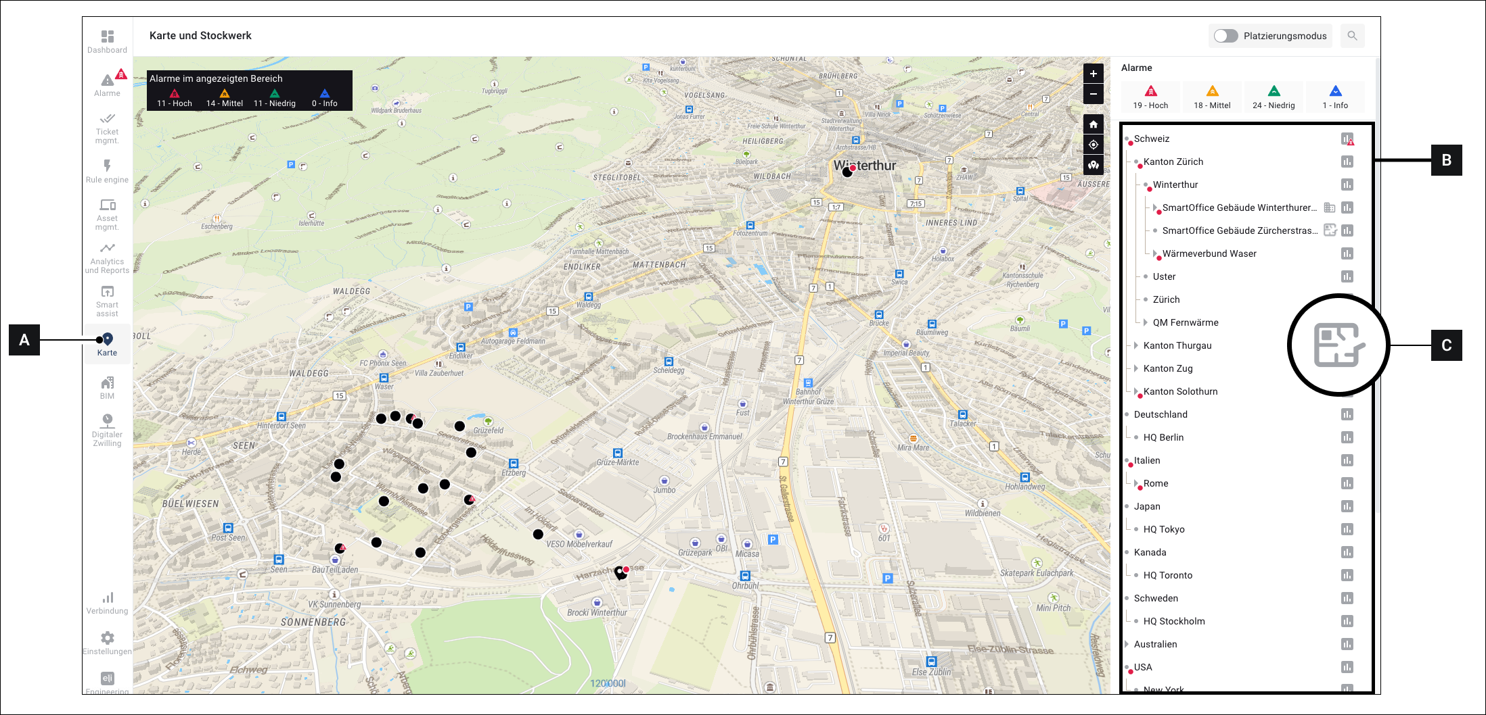Select HQ Berlin in location tree
The width and height of the screenshot is (1486, 715).
point(1163,437)
